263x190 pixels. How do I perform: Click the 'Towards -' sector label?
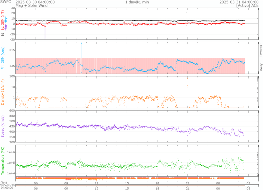point(261,50)
